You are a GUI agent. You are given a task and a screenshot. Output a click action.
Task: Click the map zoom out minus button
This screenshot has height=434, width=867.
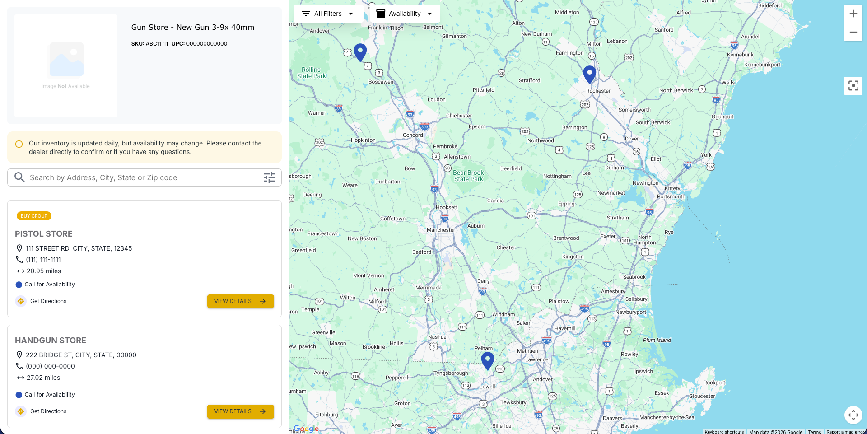click(853, 32)
